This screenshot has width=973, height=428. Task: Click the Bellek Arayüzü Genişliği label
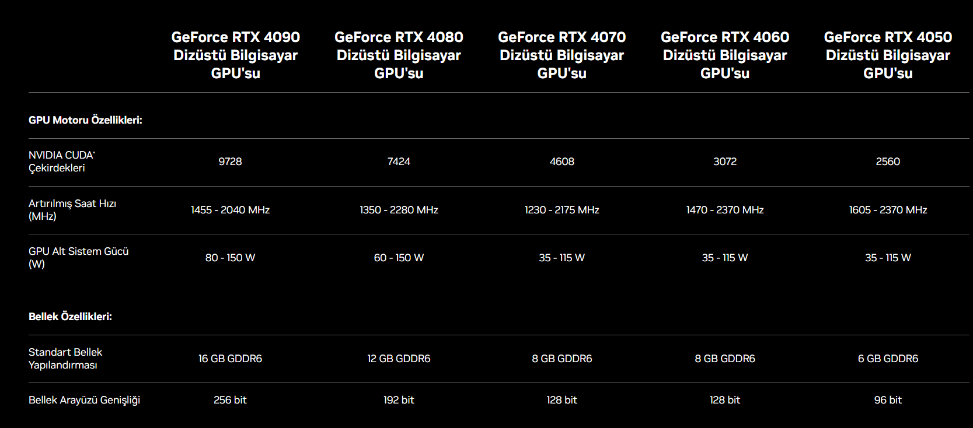(x=84, y=400)
